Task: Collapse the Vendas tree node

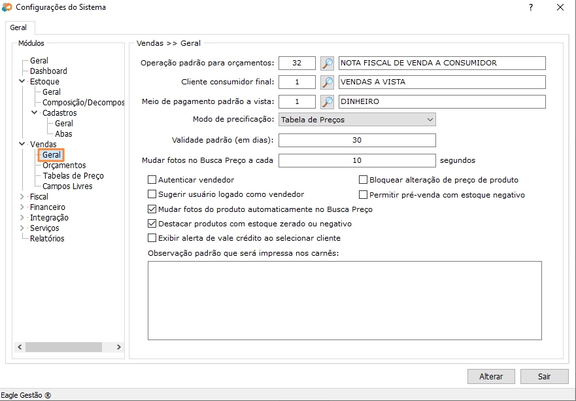Action: (22, 144)
